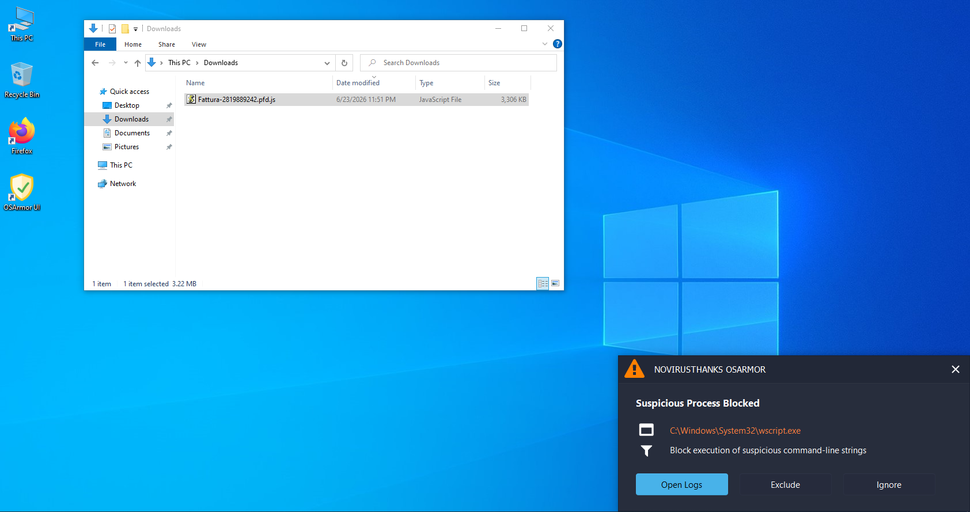The height and width of the screenshot is (512, 970).
Task: Click the New folder quick access toolbar icon
Action: pos(125,29)
